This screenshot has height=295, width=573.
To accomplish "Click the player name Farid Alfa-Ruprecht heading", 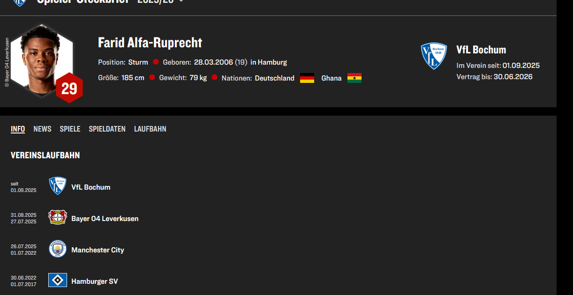I will point(150,43).
